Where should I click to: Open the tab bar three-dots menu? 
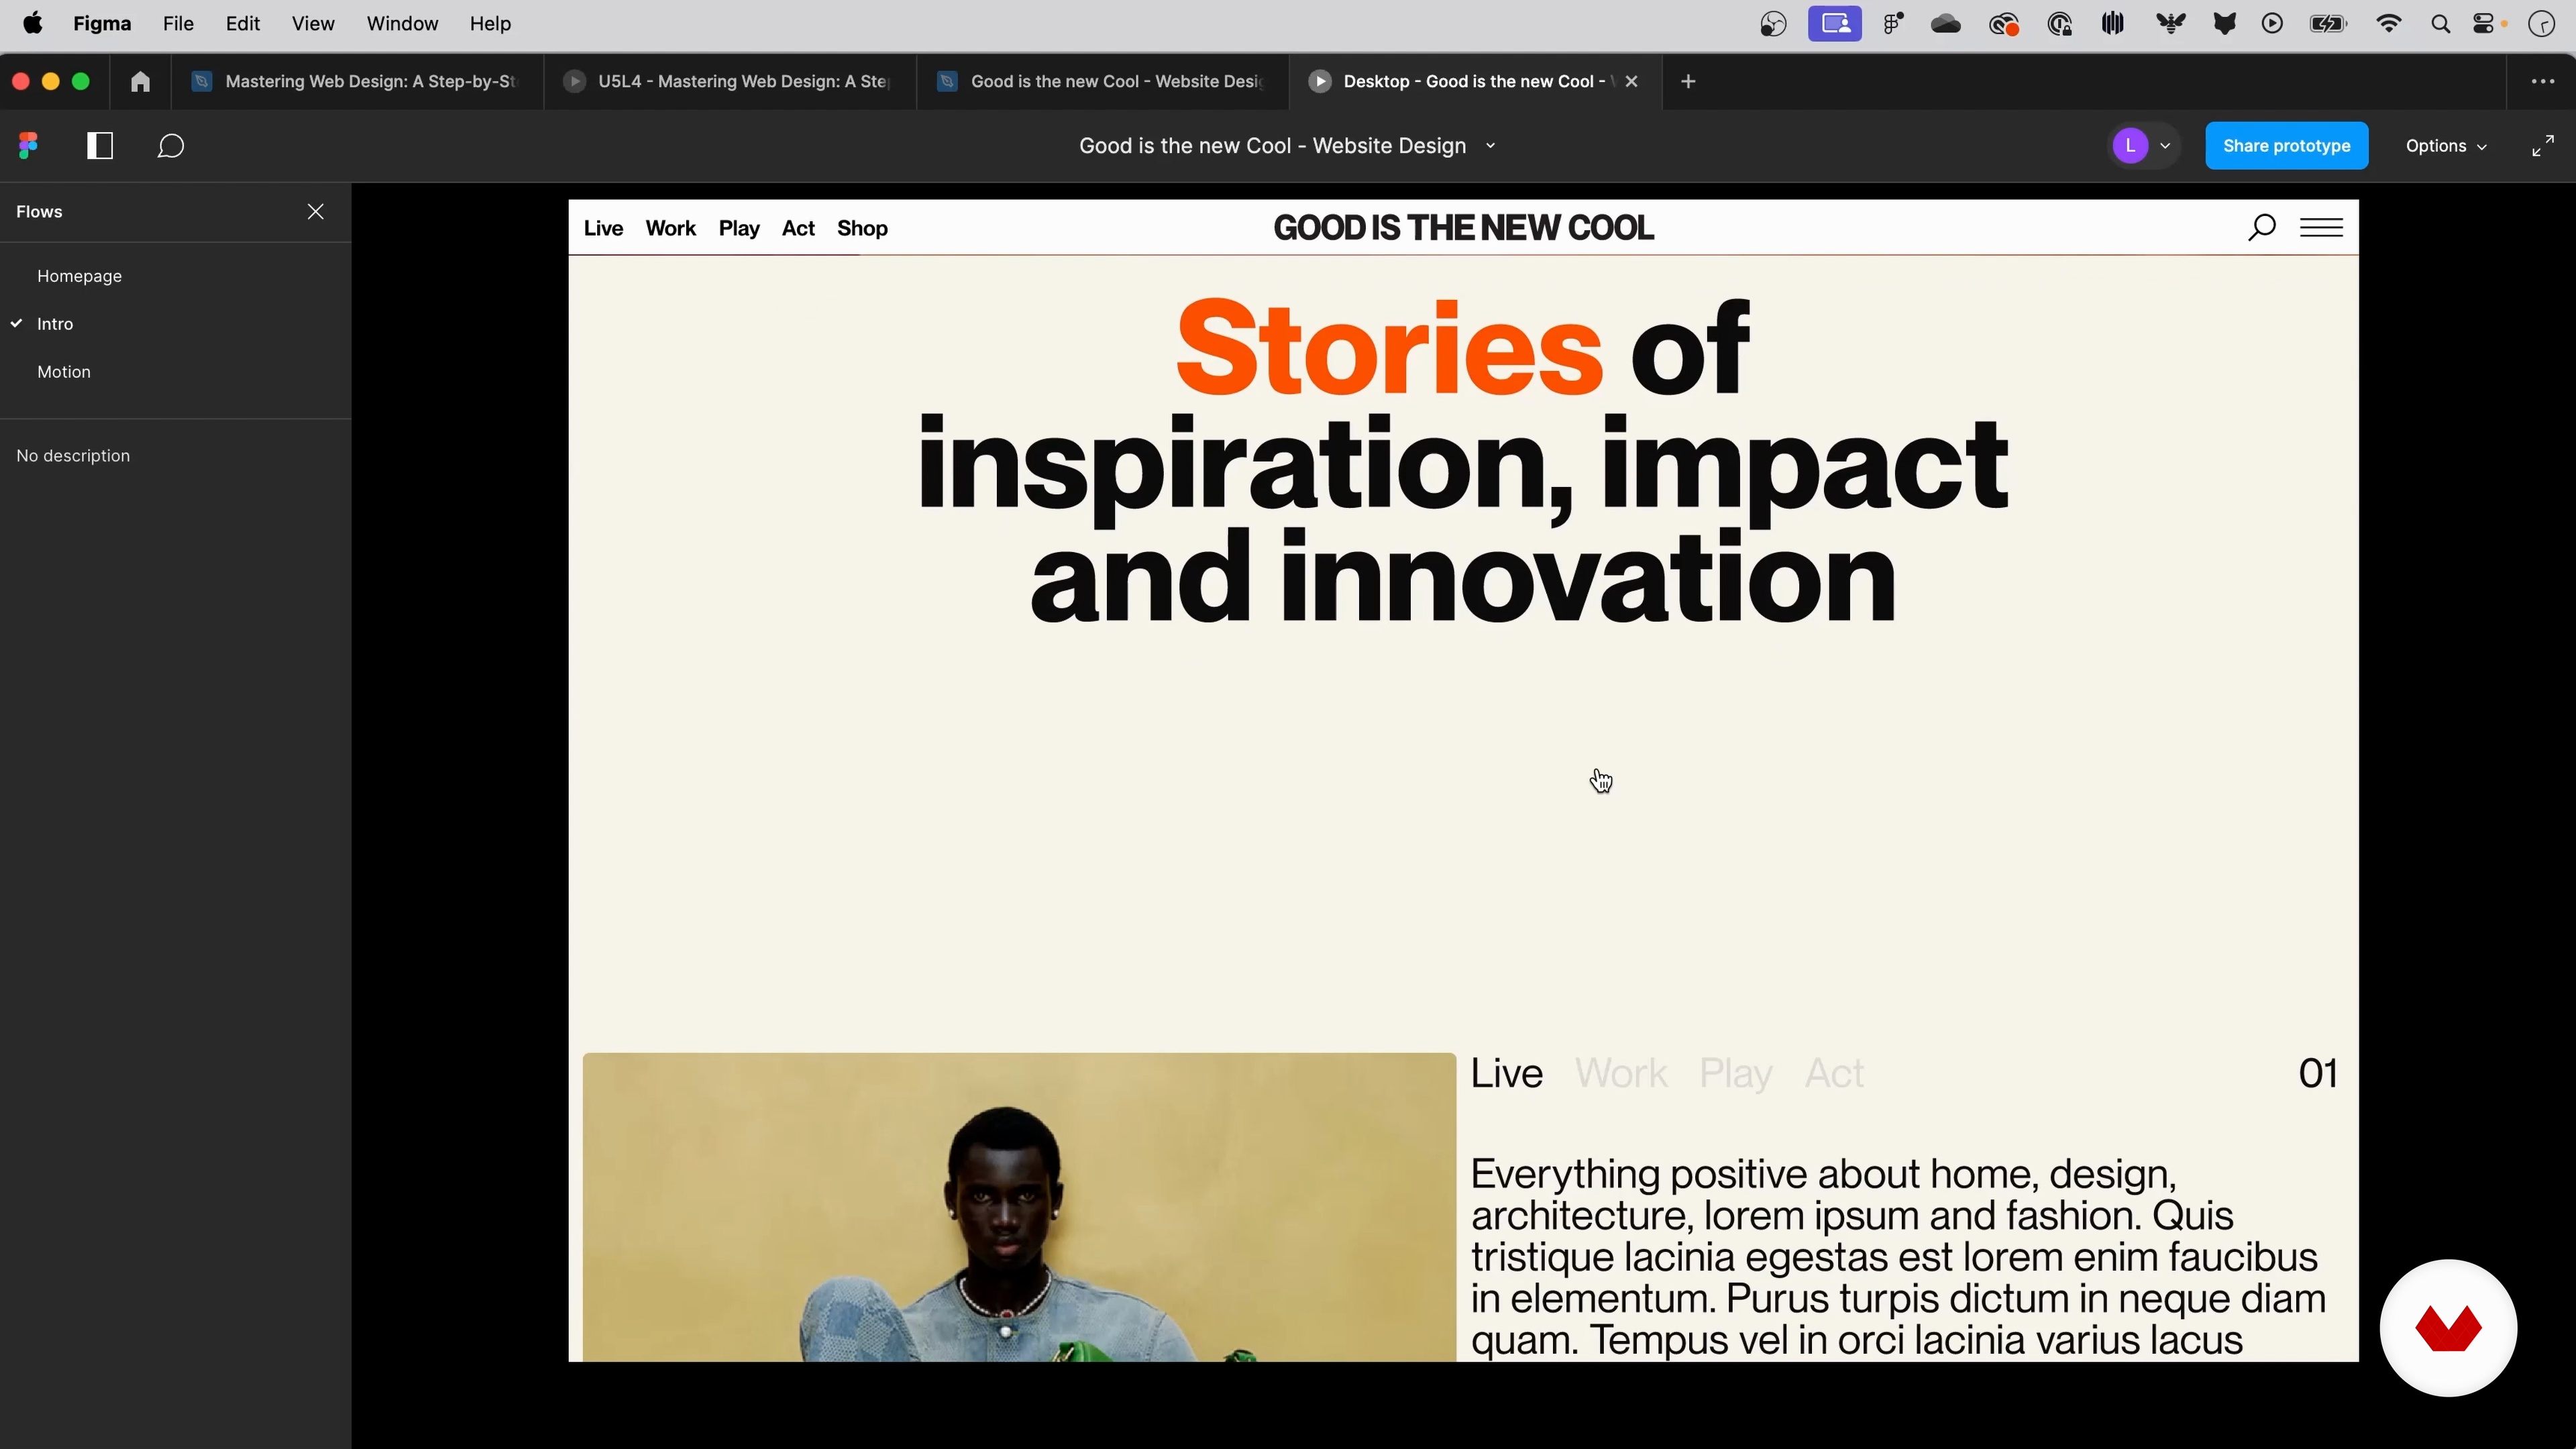(2543, 82)
